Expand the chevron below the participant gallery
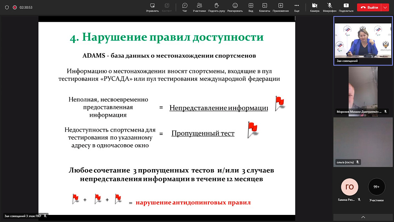The image size is (394, 222). (x=363, y=217)
